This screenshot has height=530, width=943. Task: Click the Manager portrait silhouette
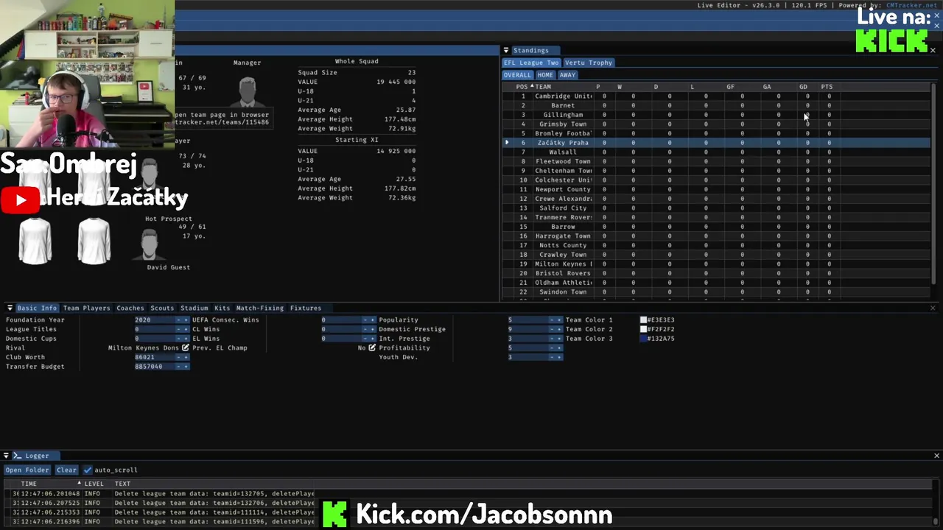(x=248, y=91)
